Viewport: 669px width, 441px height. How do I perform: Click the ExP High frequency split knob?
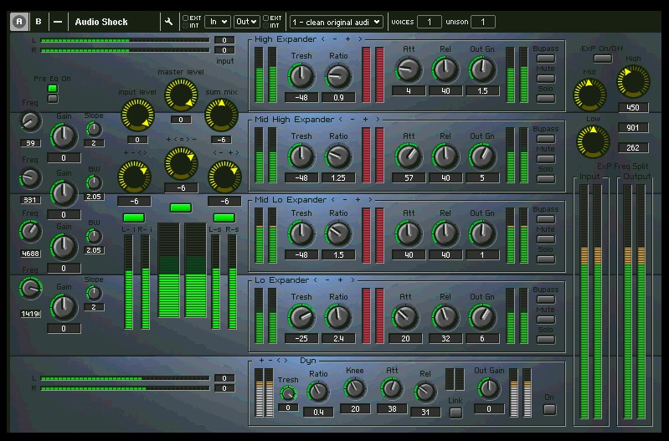coord(633,81)
